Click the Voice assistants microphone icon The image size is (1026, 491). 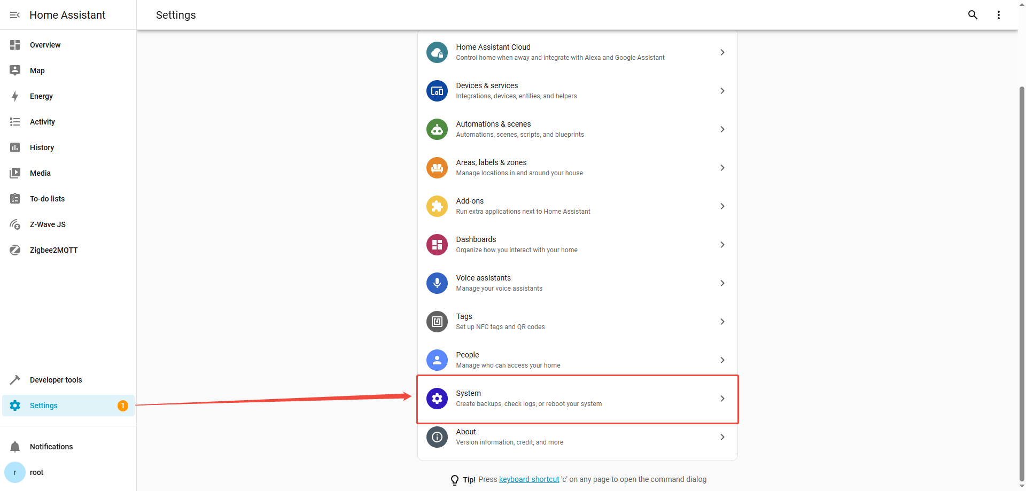click(437, 283)
